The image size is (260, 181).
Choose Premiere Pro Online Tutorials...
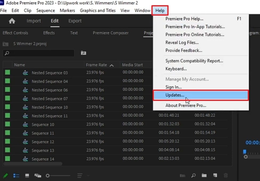tap(201, 35)
